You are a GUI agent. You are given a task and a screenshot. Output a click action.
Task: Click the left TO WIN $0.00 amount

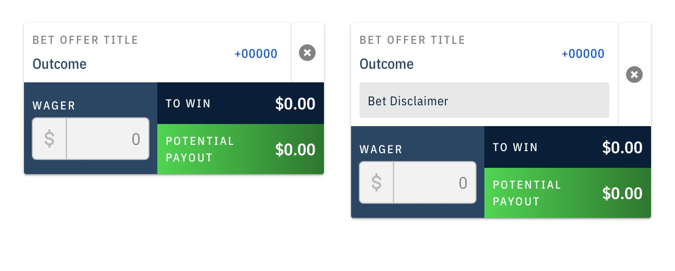point(295,104)
